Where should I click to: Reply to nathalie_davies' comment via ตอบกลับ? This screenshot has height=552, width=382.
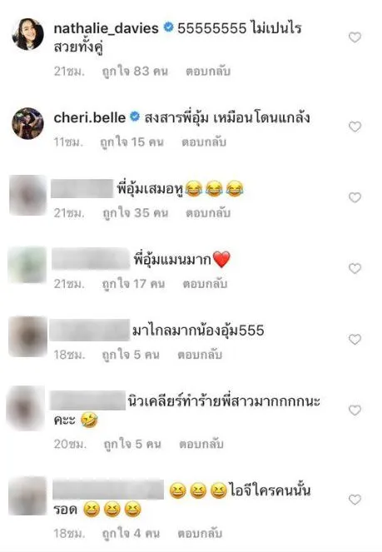(x=208, y=71)
